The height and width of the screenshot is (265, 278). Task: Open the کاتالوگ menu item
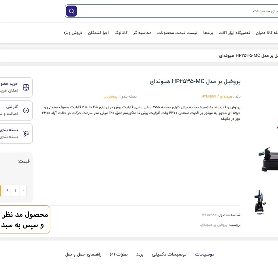[x=121, y=33]
